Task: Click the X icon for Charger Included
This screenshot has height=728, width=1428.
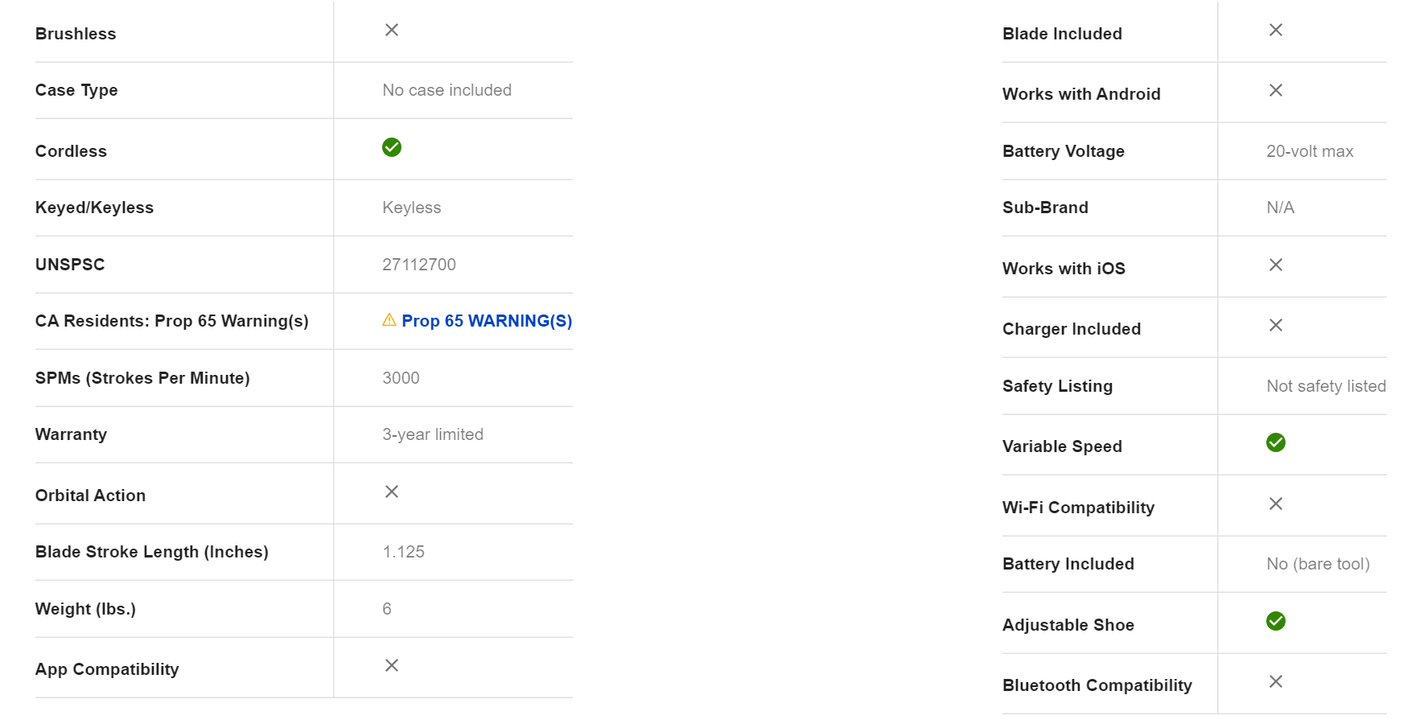Action: 1276,325
